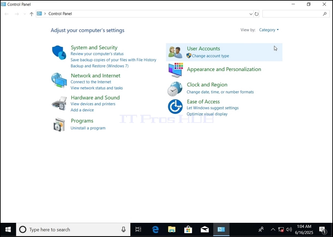Click the User Accounts people icon

tap(175, 52)
